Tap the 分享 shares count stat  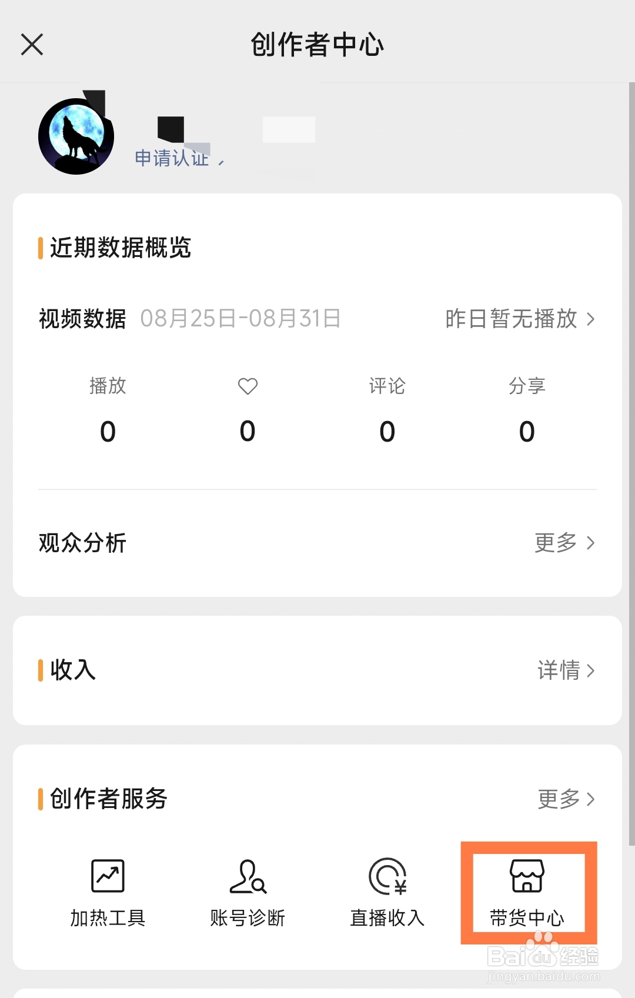point(527,431)
